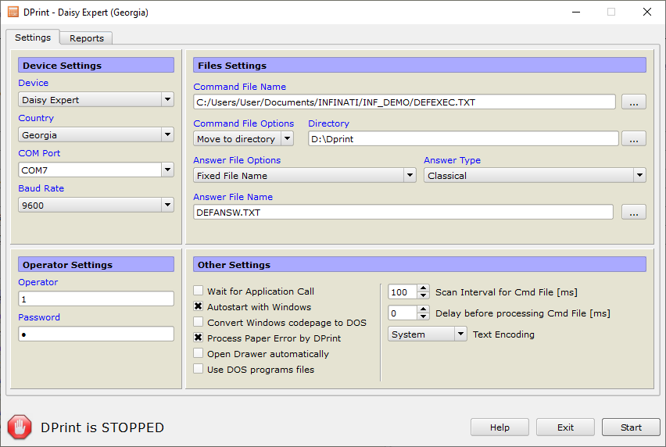This screenshot has width=666, height=447.
Task: Click the Operator input field
Action: tap(96, 299)
